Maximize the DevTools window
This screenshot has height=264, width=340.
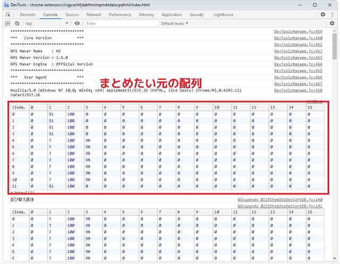coord(314,5)
